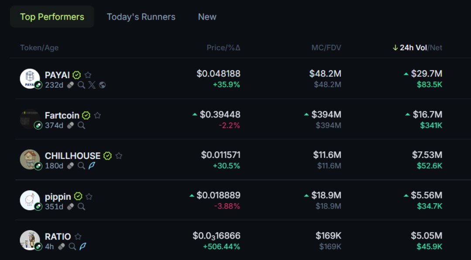Image resolution: width=471 pixels, height=260 pixels.
Task: Add RATIO to favorites with the star
Action: [78, 236]
